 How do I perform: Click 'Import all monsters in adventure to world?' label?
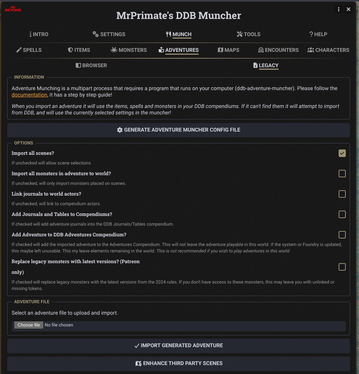[x=61, y=174]
